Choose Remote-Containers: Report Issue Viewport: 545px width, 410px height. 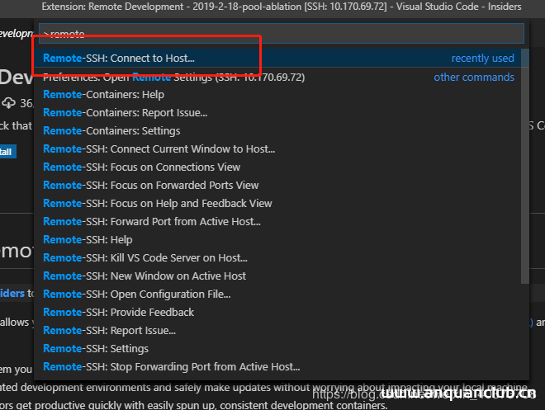277,113
